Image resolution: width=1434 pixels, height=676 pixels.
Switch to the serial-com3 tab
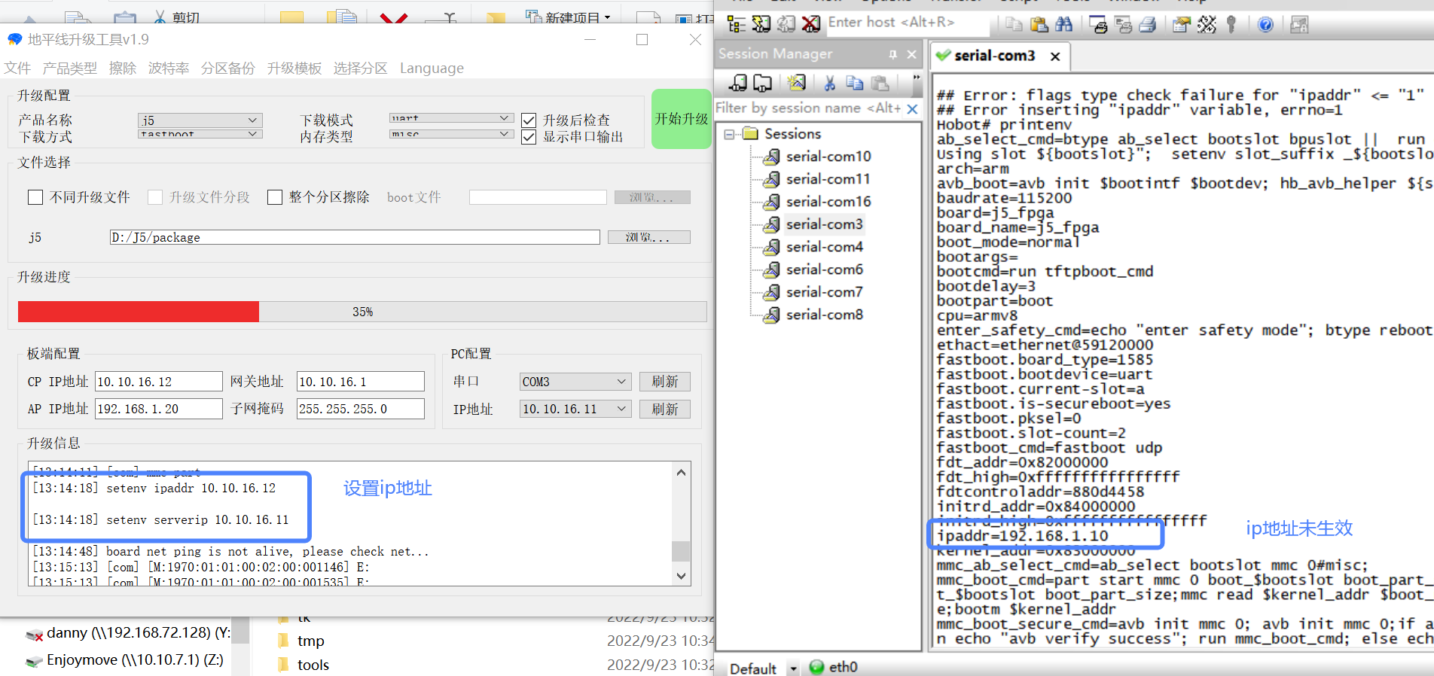(x=993, y=56)
